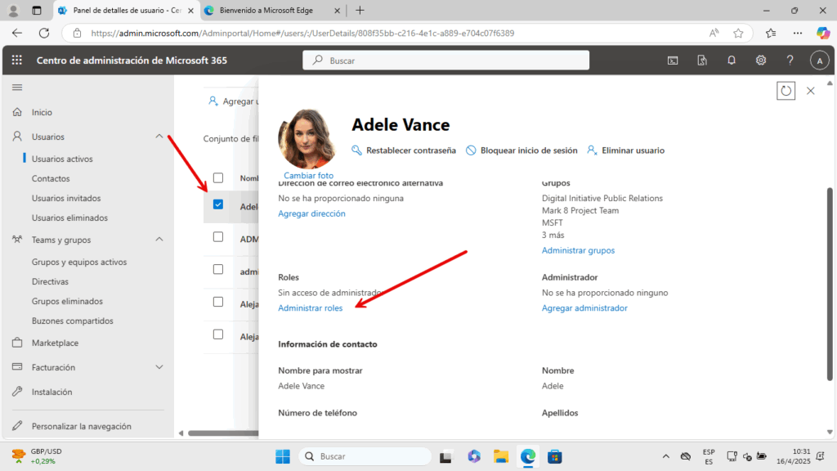Image resolution: width=837 pixels, height=471 pixels.
Task: Expand the Facturación navigation section
Action: 159,367
